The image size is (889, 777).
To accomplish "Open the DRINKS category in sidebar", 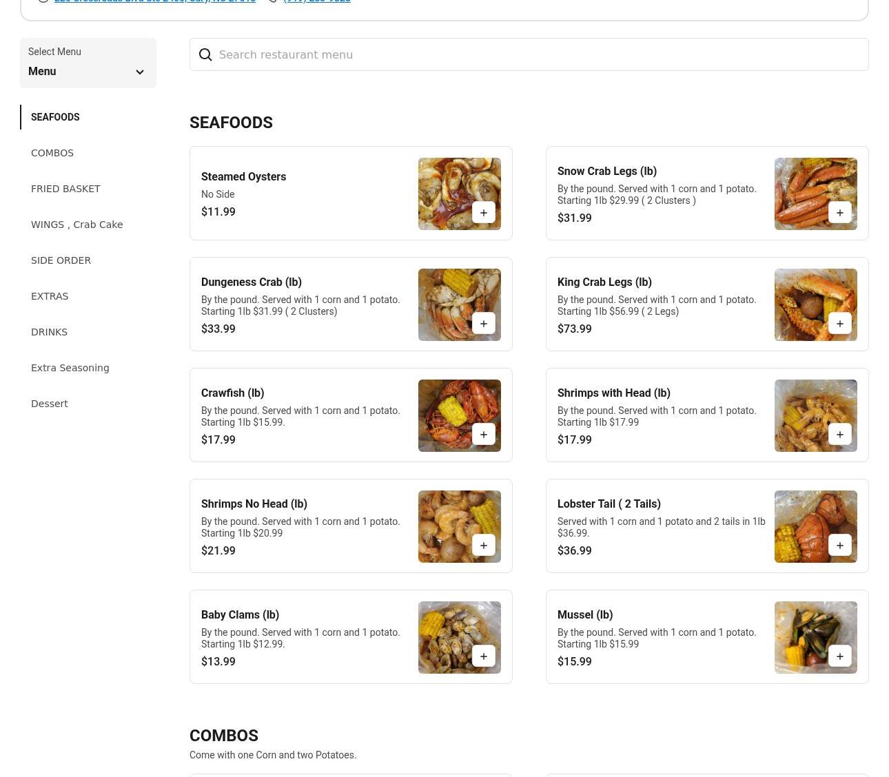I will click(49, 332).
